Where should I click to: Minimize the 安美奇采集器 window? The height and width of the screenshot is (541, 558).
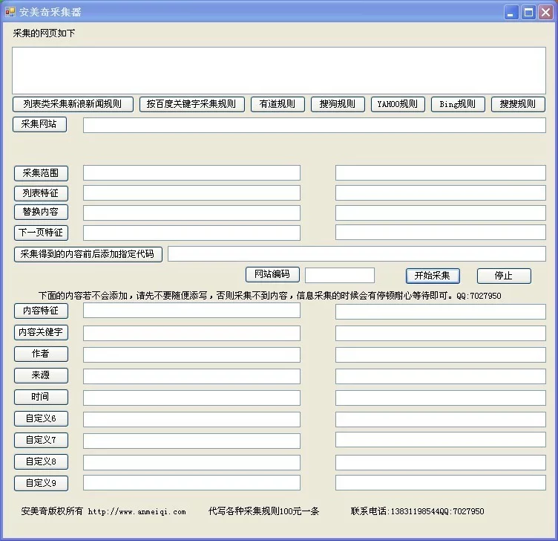pos(511,13)
